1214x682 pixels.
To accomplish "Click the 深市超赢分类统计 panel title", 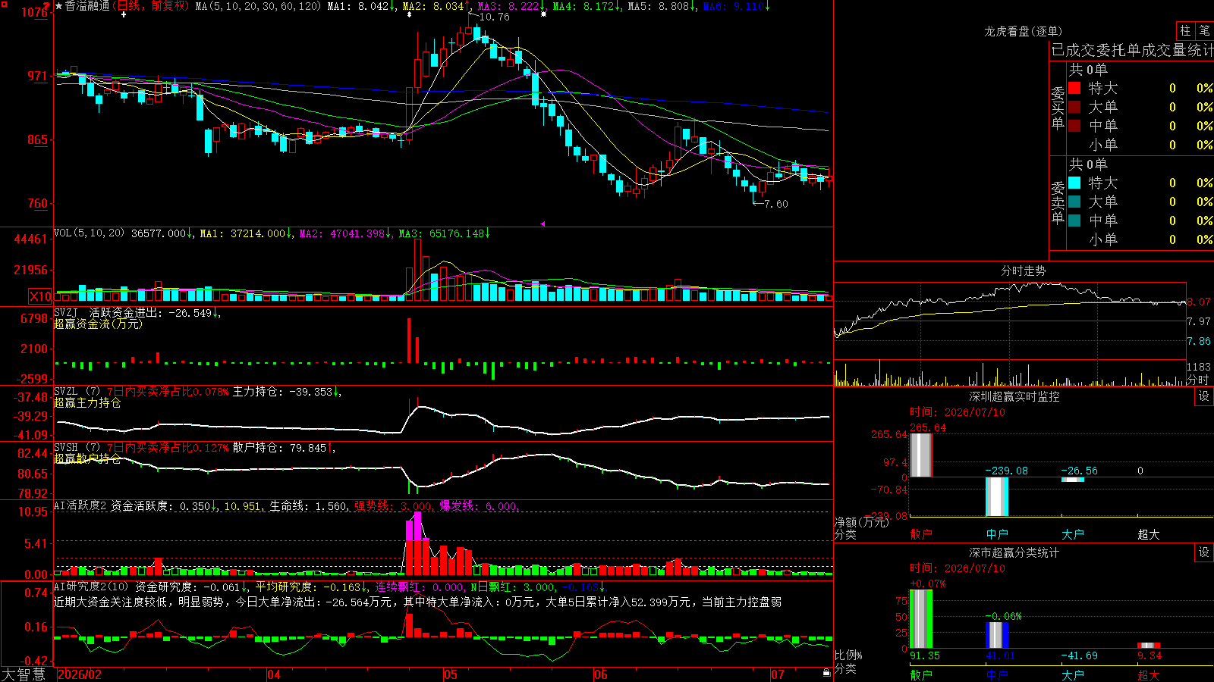I will pyautogui.click(x=1014, y=552).
